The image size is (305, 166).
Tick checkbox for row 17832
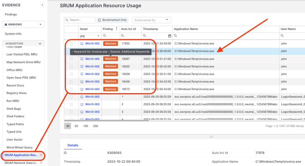pos(71,43)
